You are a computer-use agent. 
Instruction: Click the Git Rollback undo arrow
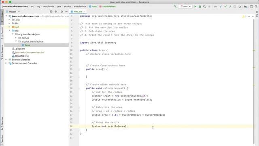click(240, 6)
